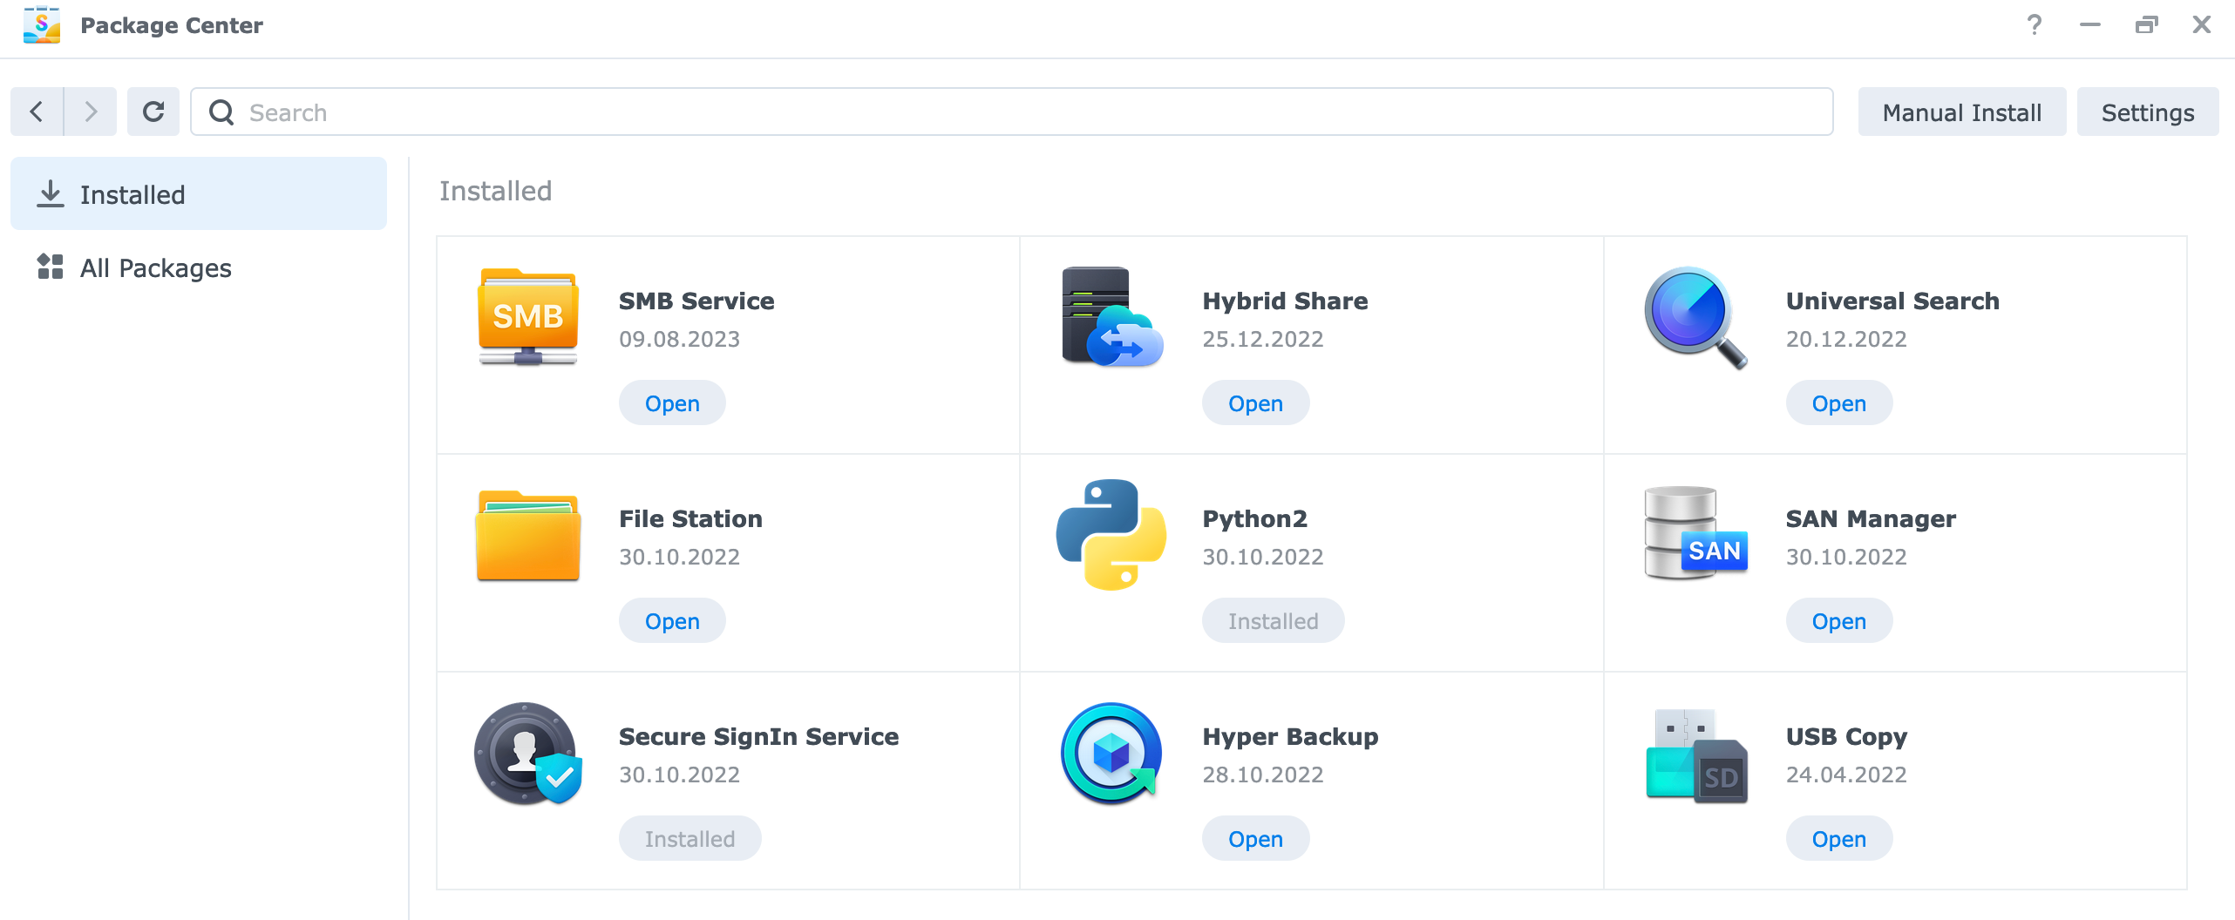Screen dimensions: 2235x920
Task: Click the Hybrid Share date 25.12.2022
Action: tap(1262, 339)
